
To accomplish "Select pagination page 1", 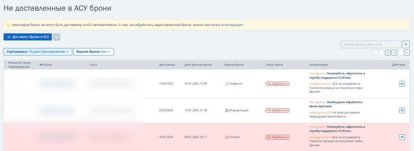I will click(x=388, y=53).
